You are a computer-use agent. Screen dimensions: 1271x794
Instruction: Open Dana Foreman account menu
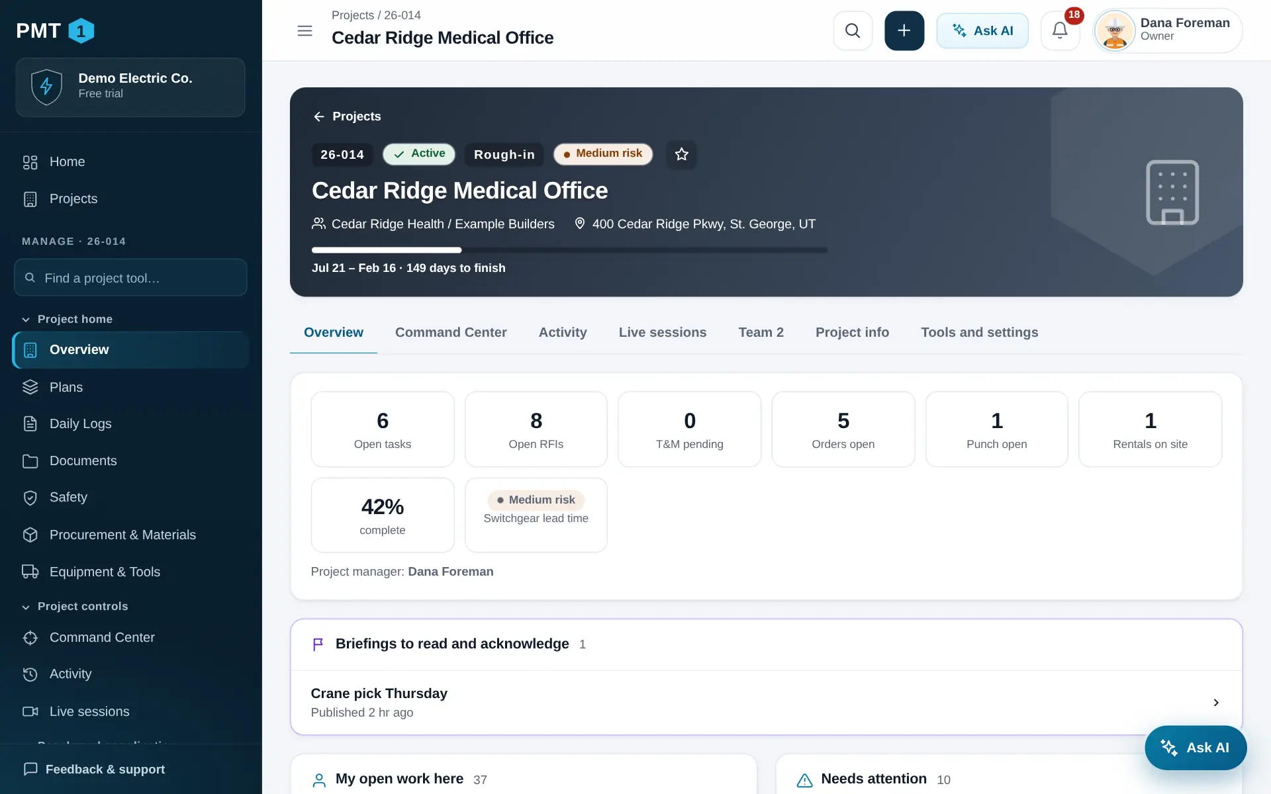click(1168, 30)
